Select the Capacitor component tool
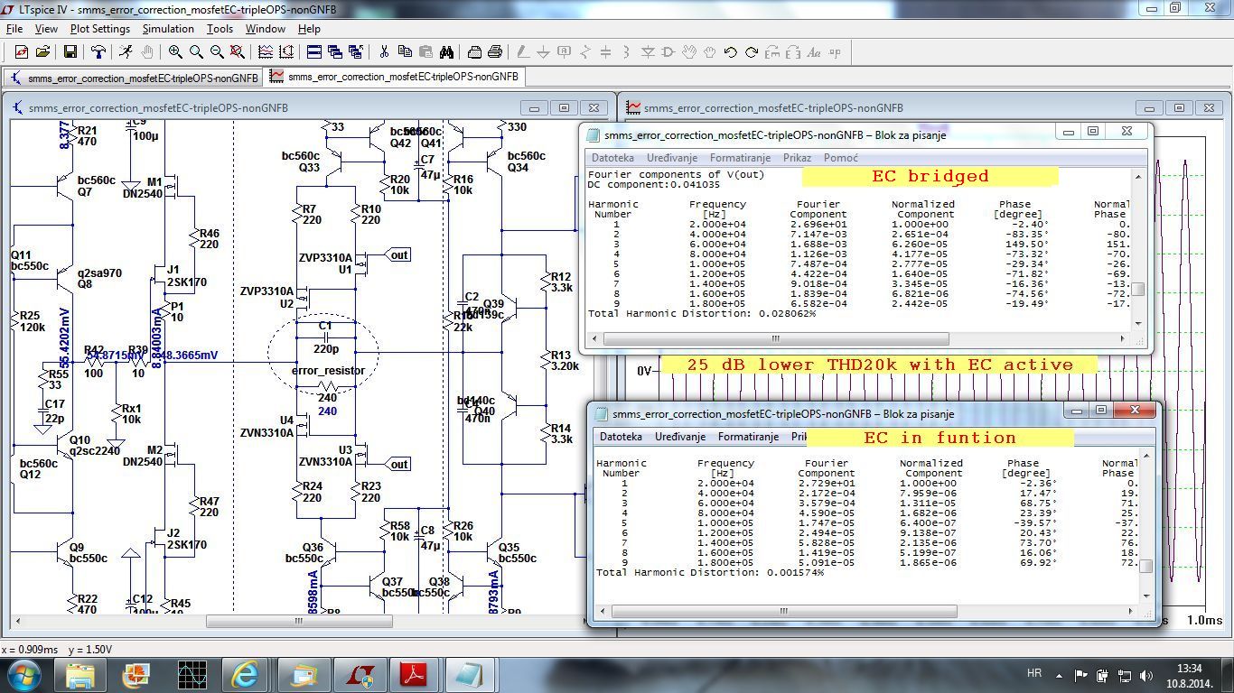 coord(606,52)
